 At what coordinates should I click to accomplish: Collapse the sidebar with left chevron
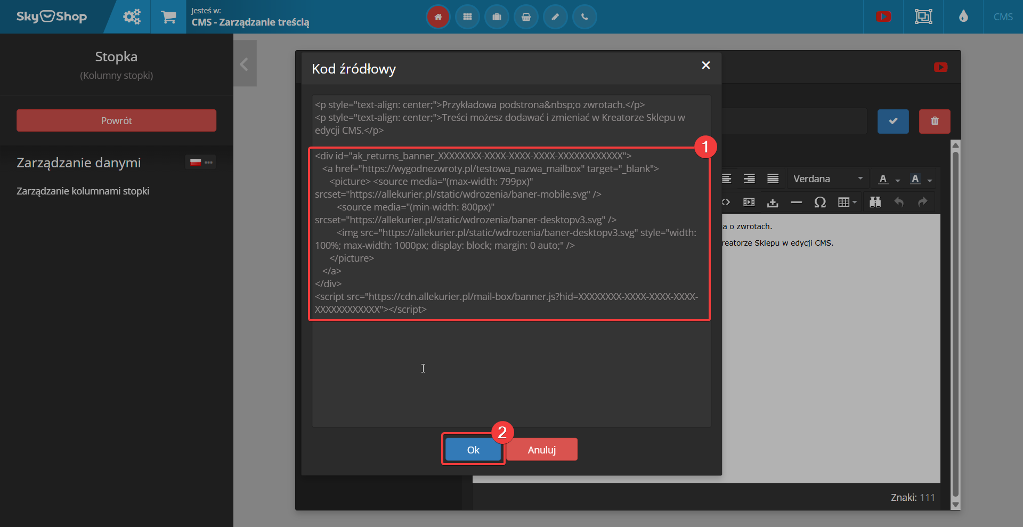pos(245,64)
